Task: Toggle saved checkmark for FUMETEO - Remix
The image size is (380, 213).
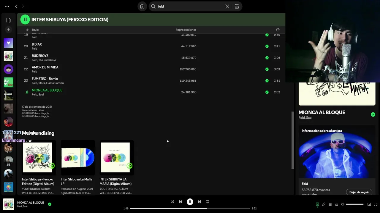Action: click(x=267, y=81)
